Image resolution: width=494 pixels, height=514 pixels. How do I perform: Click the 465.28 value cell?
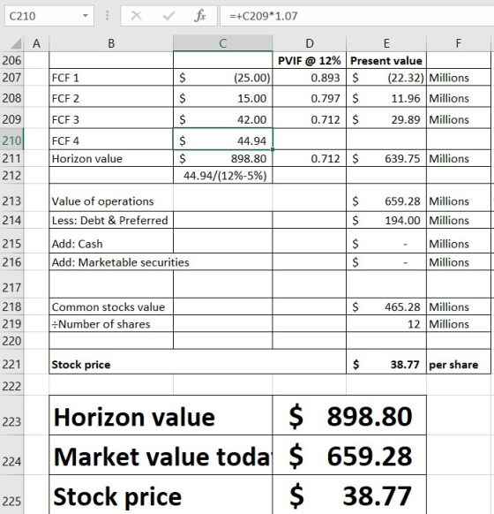pos(386,306)
